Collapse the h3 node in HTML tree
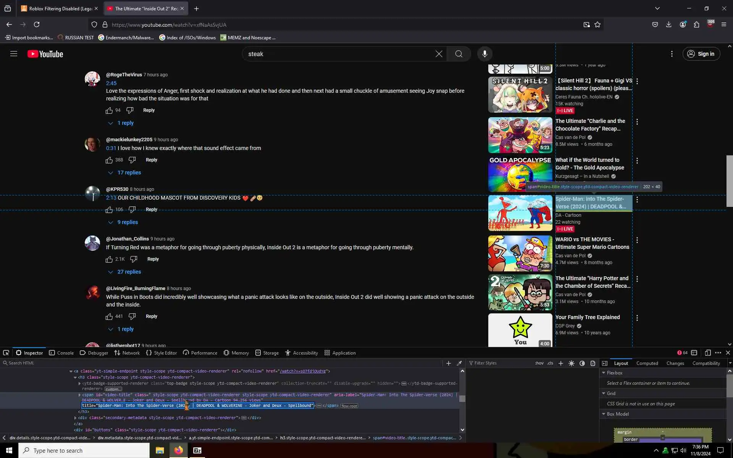Screen dimensions: 733x458 [x=75, y=377]
